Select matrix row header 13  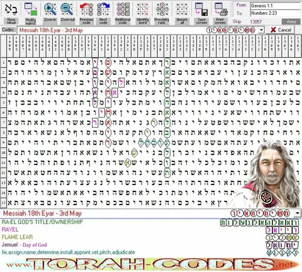click(x=3, y=183)
